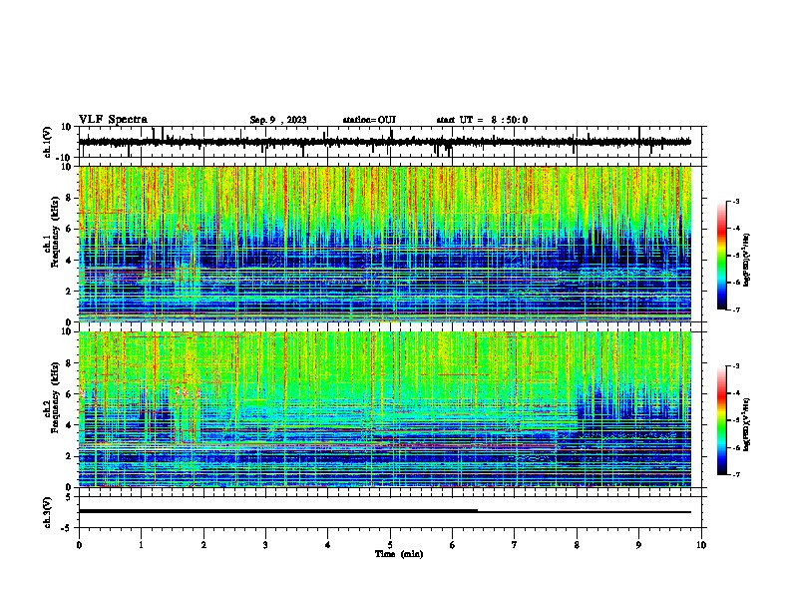This screenshot has height=611, width=790.
Task: Click the "station=OUJ" label
Action: pyautogui.click(x=369, y=120)
